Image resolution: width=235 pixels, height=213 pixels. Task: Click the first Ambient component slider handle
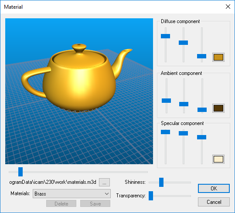pos(167,101)
